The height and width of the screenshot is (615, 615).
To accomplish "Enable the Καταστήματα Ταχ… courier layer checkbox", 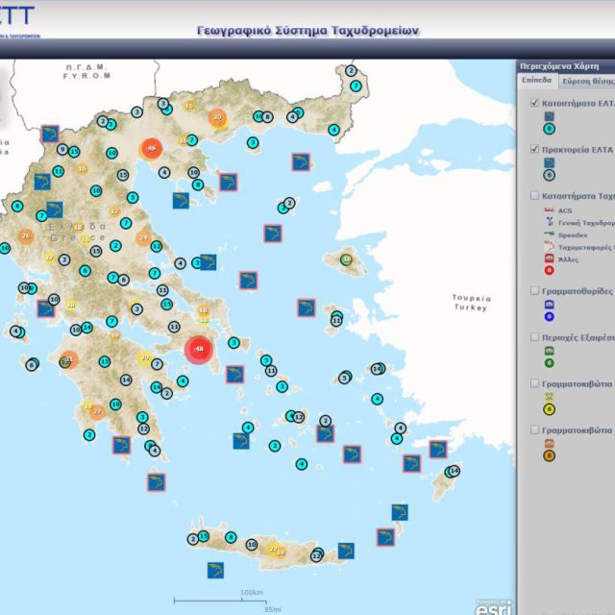I will click(534, 195).
